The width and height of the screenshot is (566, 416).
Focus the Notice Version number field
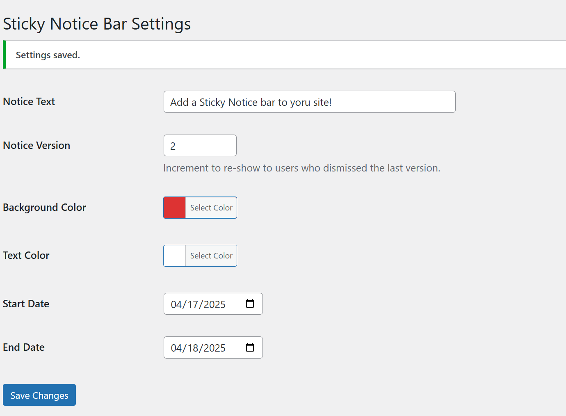tap(200, 146)
